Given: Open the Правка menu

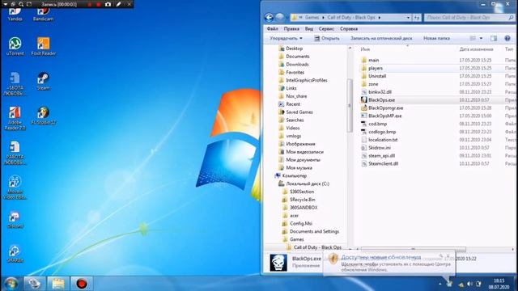Looking at the screenshot, I should (291, 29).
